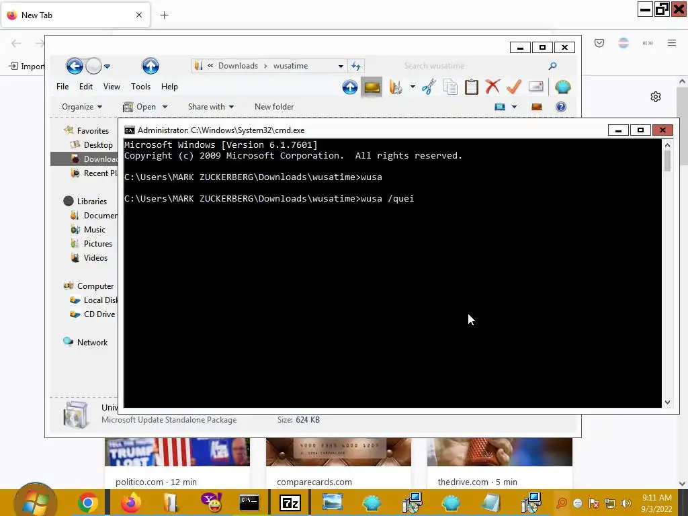Image resolution: width=688 pixels, height=516 pixels.
Task: Open 7-Zip from the taskbar
Action: pyautogui.click(x=290, y=503)
